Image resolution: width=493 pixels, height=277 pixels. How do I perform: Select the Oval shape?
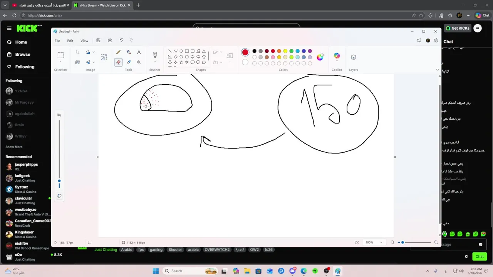pos(181,51)
